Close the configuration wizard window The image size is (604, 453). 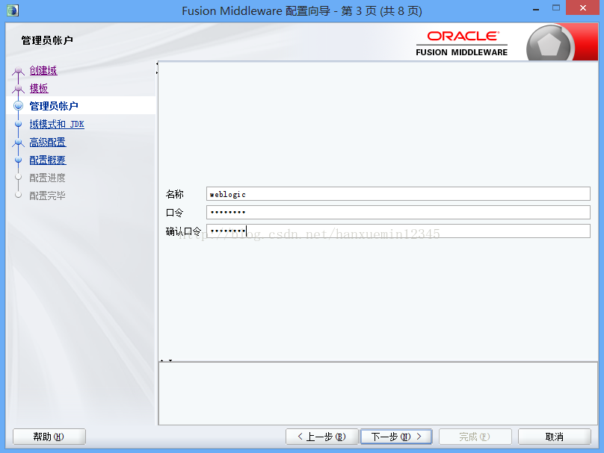pyautogui.click(x=583, y=7)
